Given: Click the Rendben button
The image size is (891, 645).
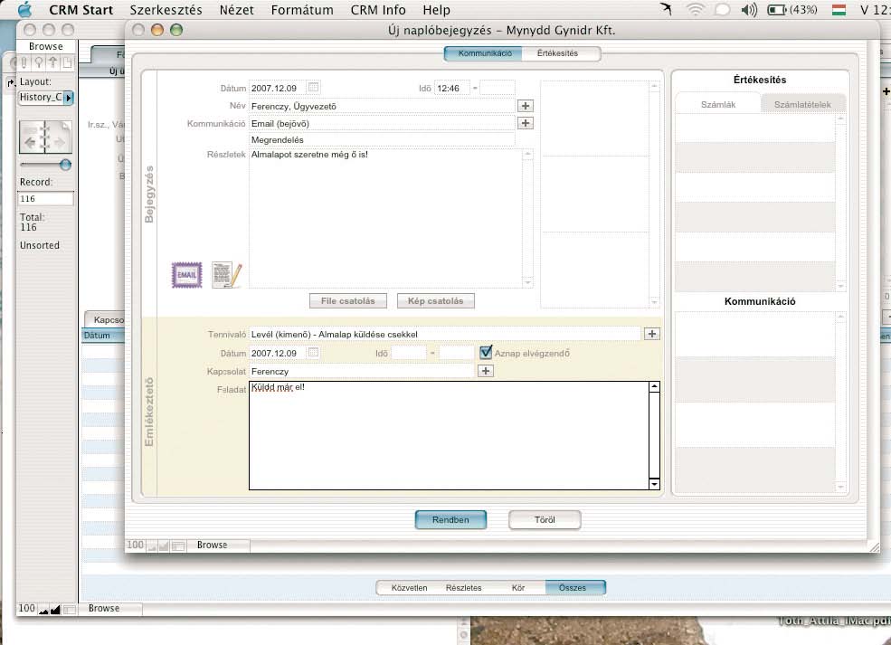Looking at the screenshot, I should click(450, 519).
